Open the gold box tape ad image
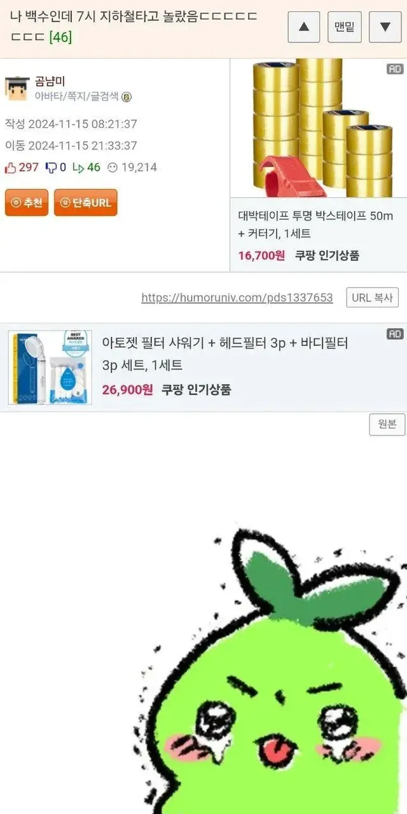The width and height of the screenshot is (407, 814). point(318,128)
